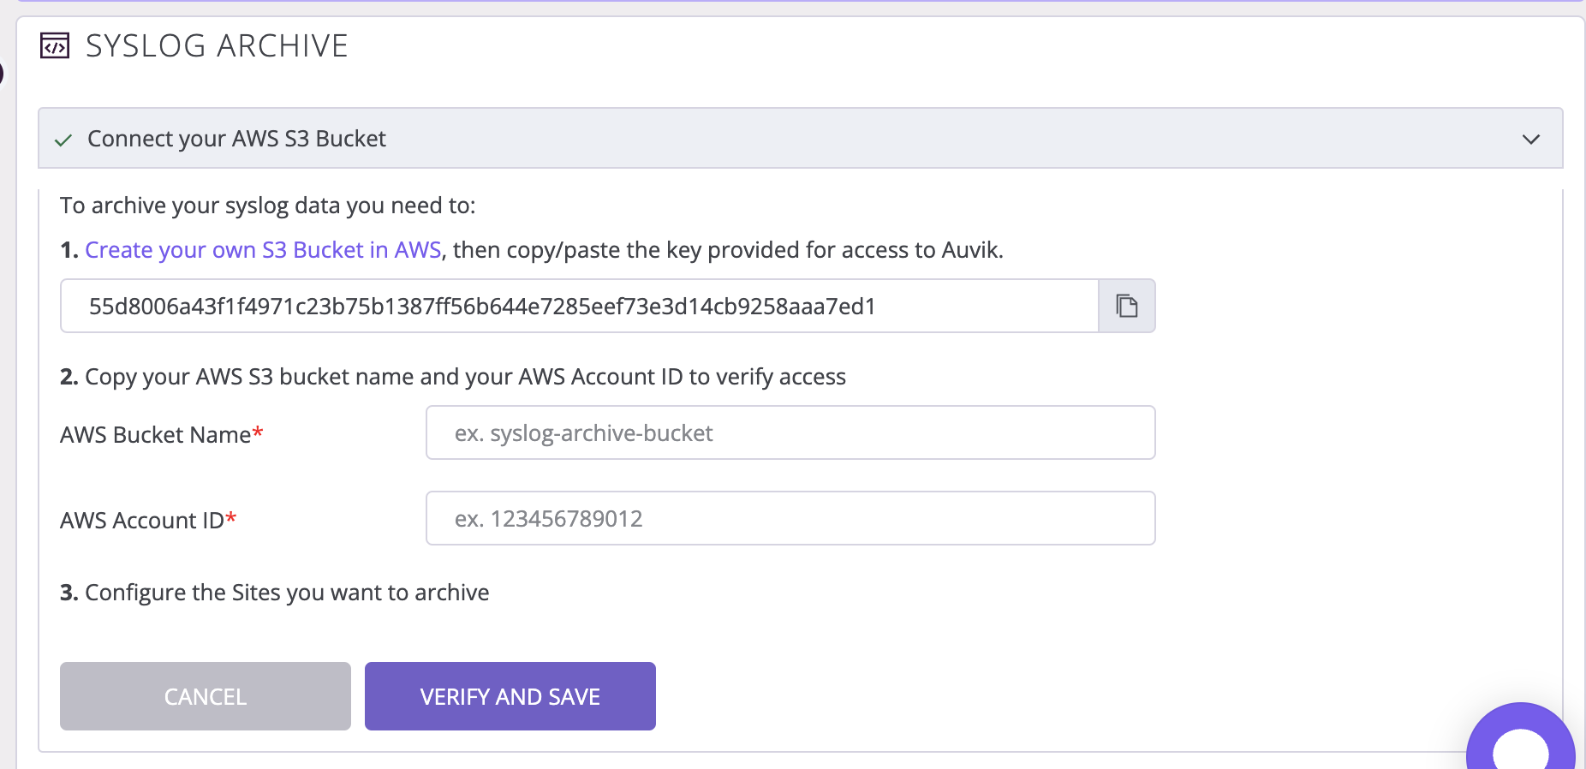
Task: Open the Create your own S3 Bucket in AWS link
Action: pos(263,250)
